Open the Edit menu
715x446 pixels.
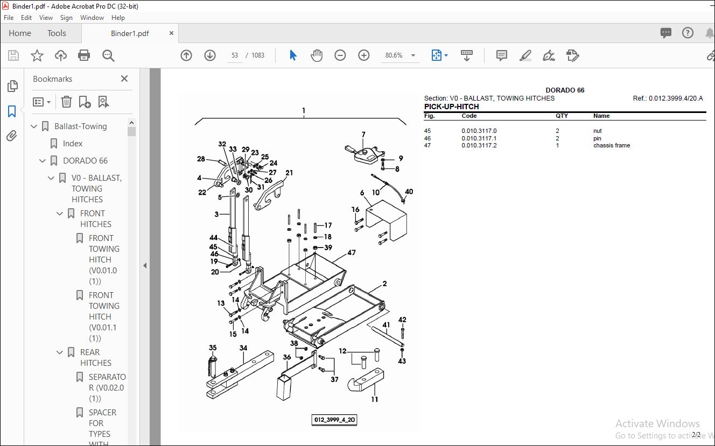coord(26,18)
